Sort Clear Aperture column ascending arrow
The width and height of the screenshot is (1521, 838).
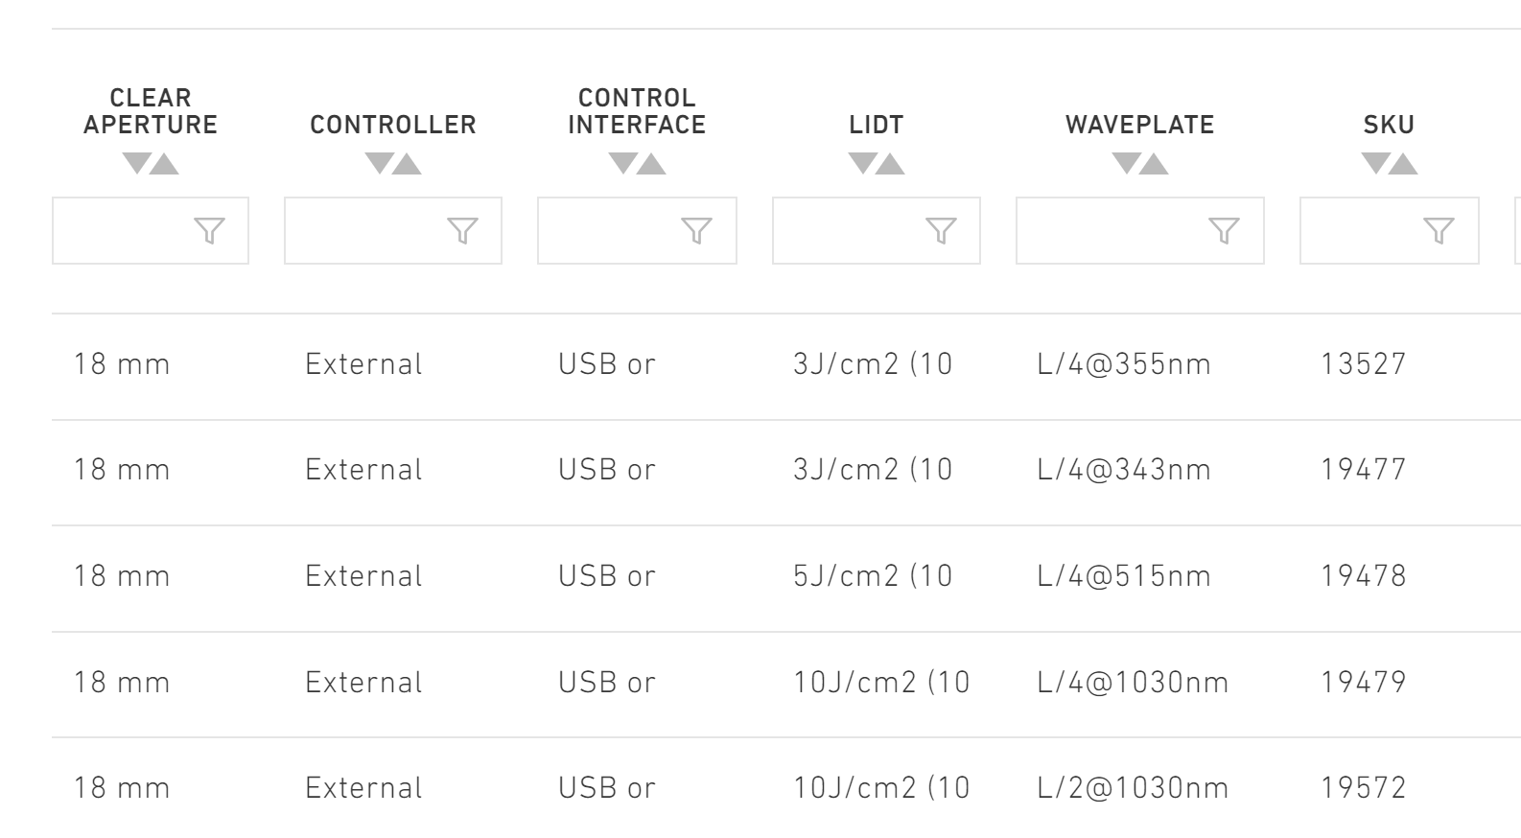point(165,164)
